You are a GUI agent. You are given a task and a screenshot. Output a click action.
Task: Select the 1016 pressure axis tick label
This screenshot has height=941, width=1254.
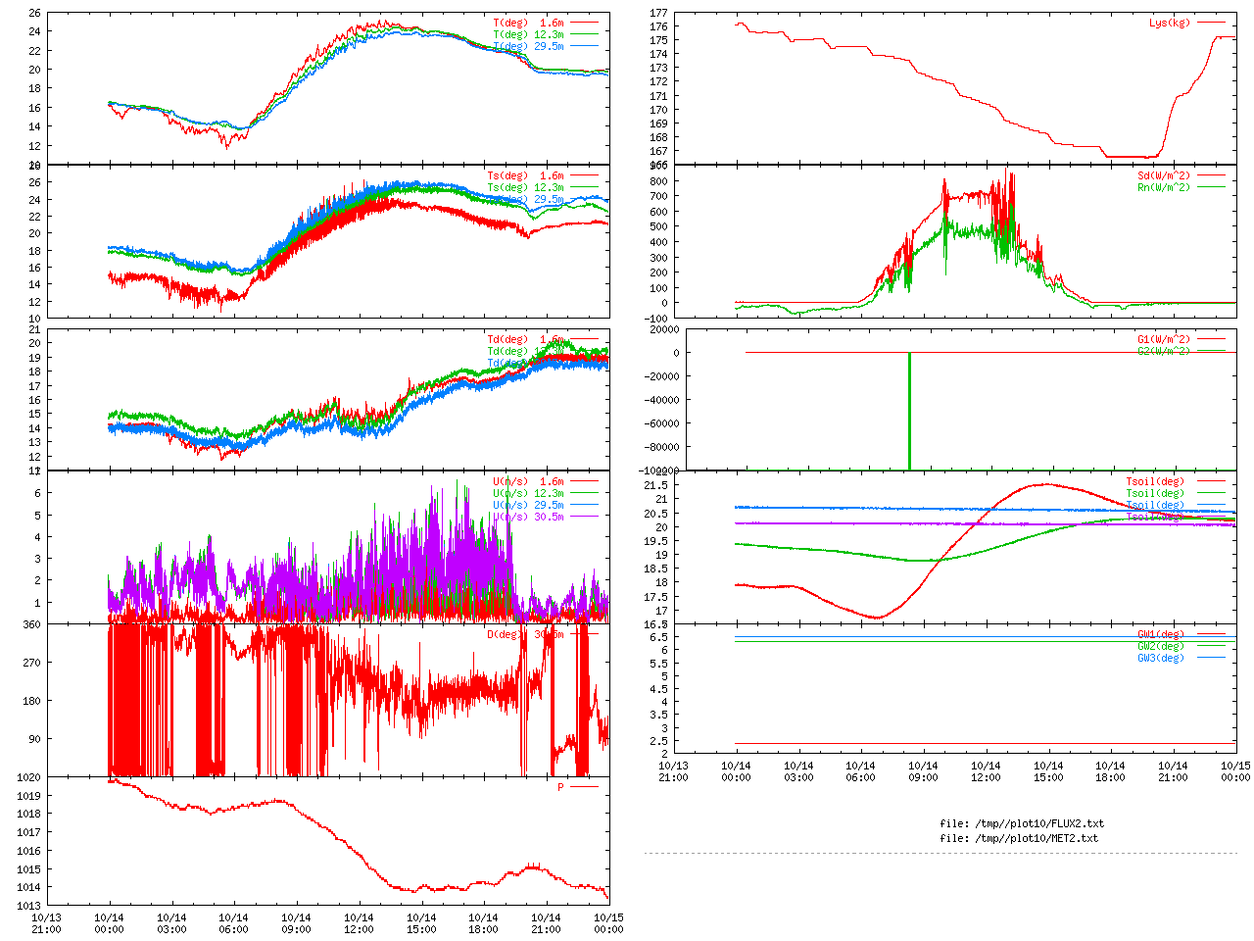(28, 851)
